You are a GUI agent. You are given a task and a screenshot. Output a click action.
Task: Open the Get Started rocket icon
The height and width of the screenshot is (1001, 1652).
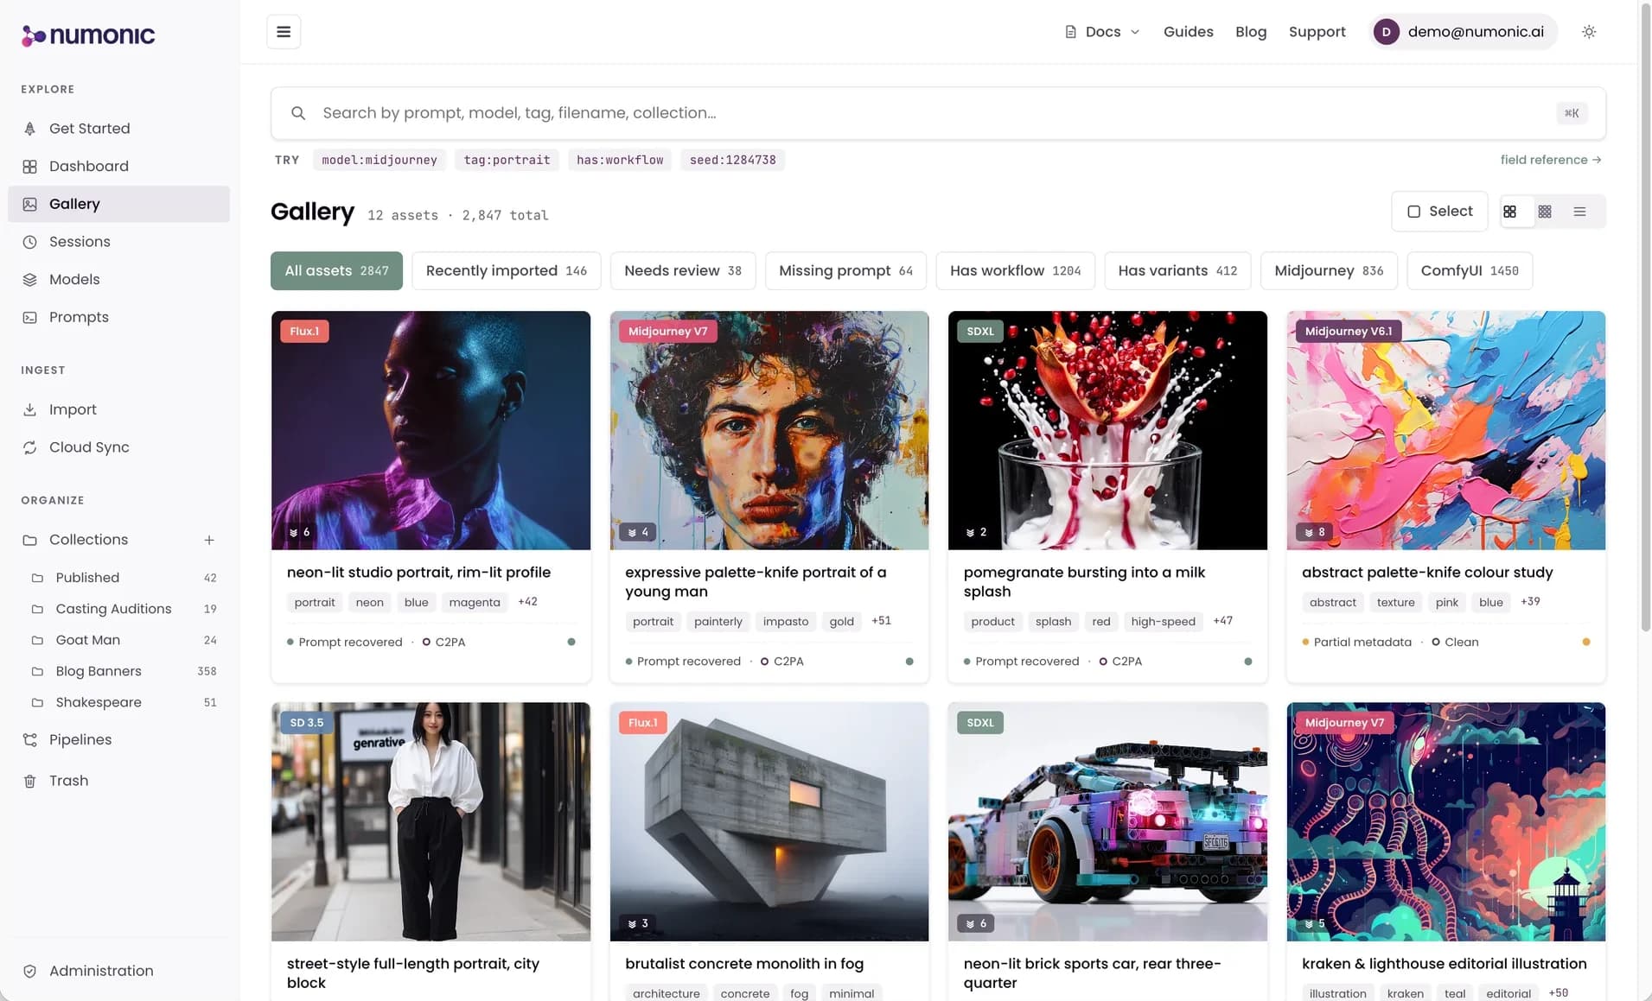coord(30,129)
